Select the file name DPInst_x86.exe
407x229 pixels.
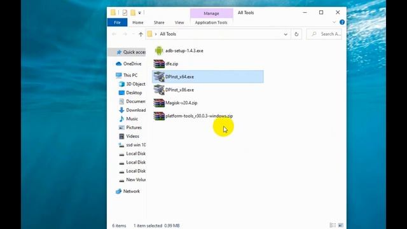pyautogui.click(x=179, y=90)
